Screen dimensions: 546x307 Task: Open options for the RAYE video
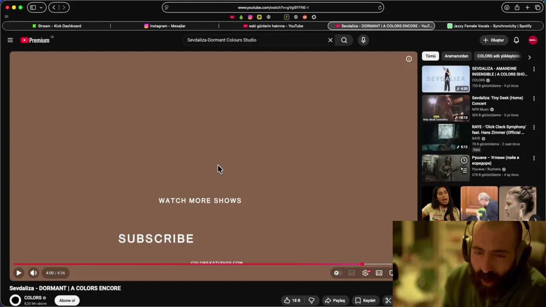[534, 127]
